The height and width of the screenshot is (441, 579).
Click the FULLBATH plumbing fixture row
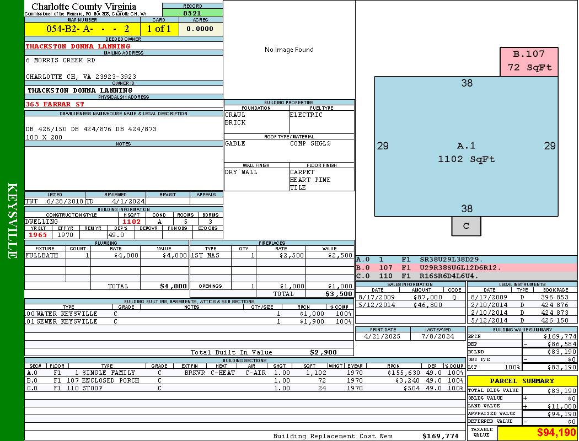106,255
